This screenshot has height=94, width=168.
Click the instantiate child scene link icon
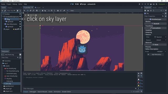pos(5,11)
